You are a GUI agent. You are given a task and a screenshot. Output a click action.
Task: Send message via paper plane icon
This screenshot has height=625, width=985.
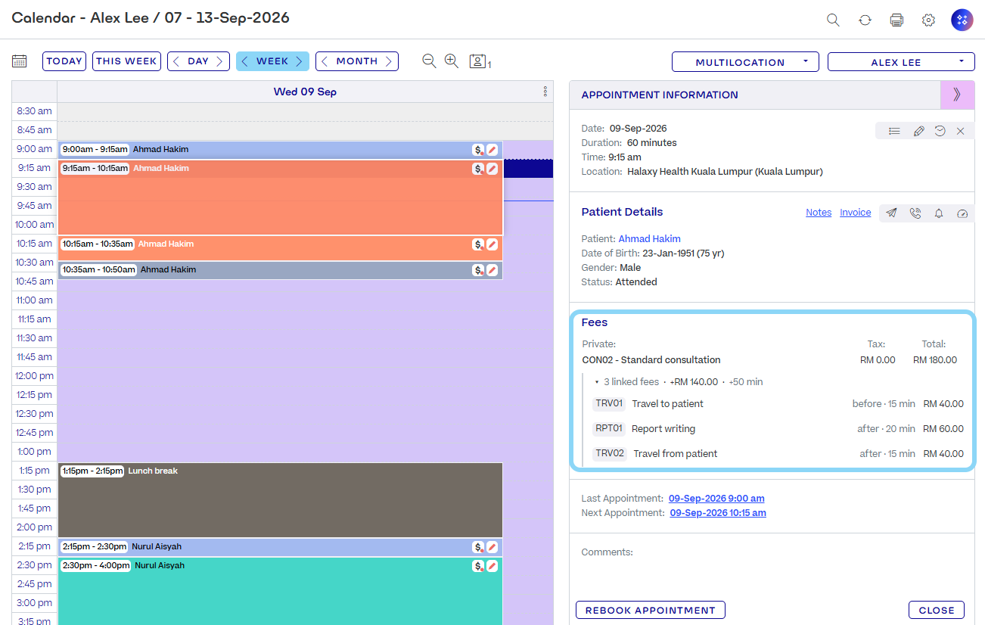(892, 213)
